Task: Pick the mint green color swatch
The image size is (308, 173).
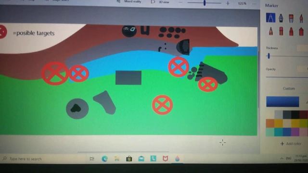Action: (270, 132)
